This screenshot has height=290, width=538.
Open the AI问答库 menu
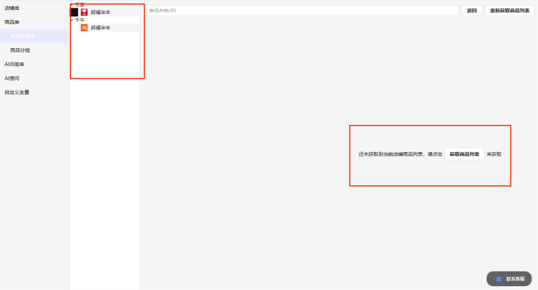pos(14,64)
